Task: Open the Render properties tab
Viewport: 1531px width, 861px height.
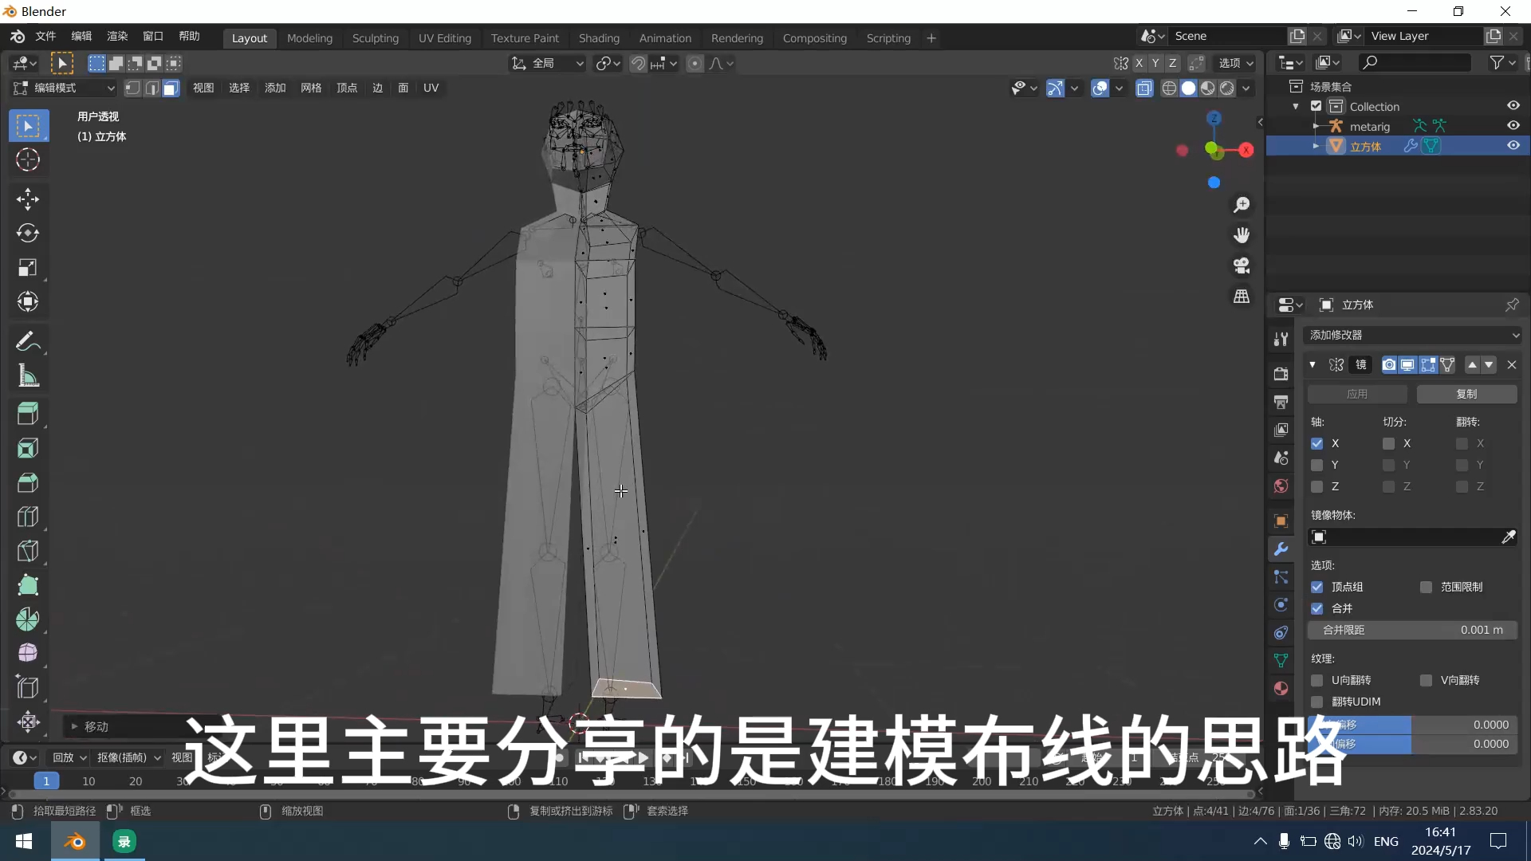Action: click(x=1281, y=372)
